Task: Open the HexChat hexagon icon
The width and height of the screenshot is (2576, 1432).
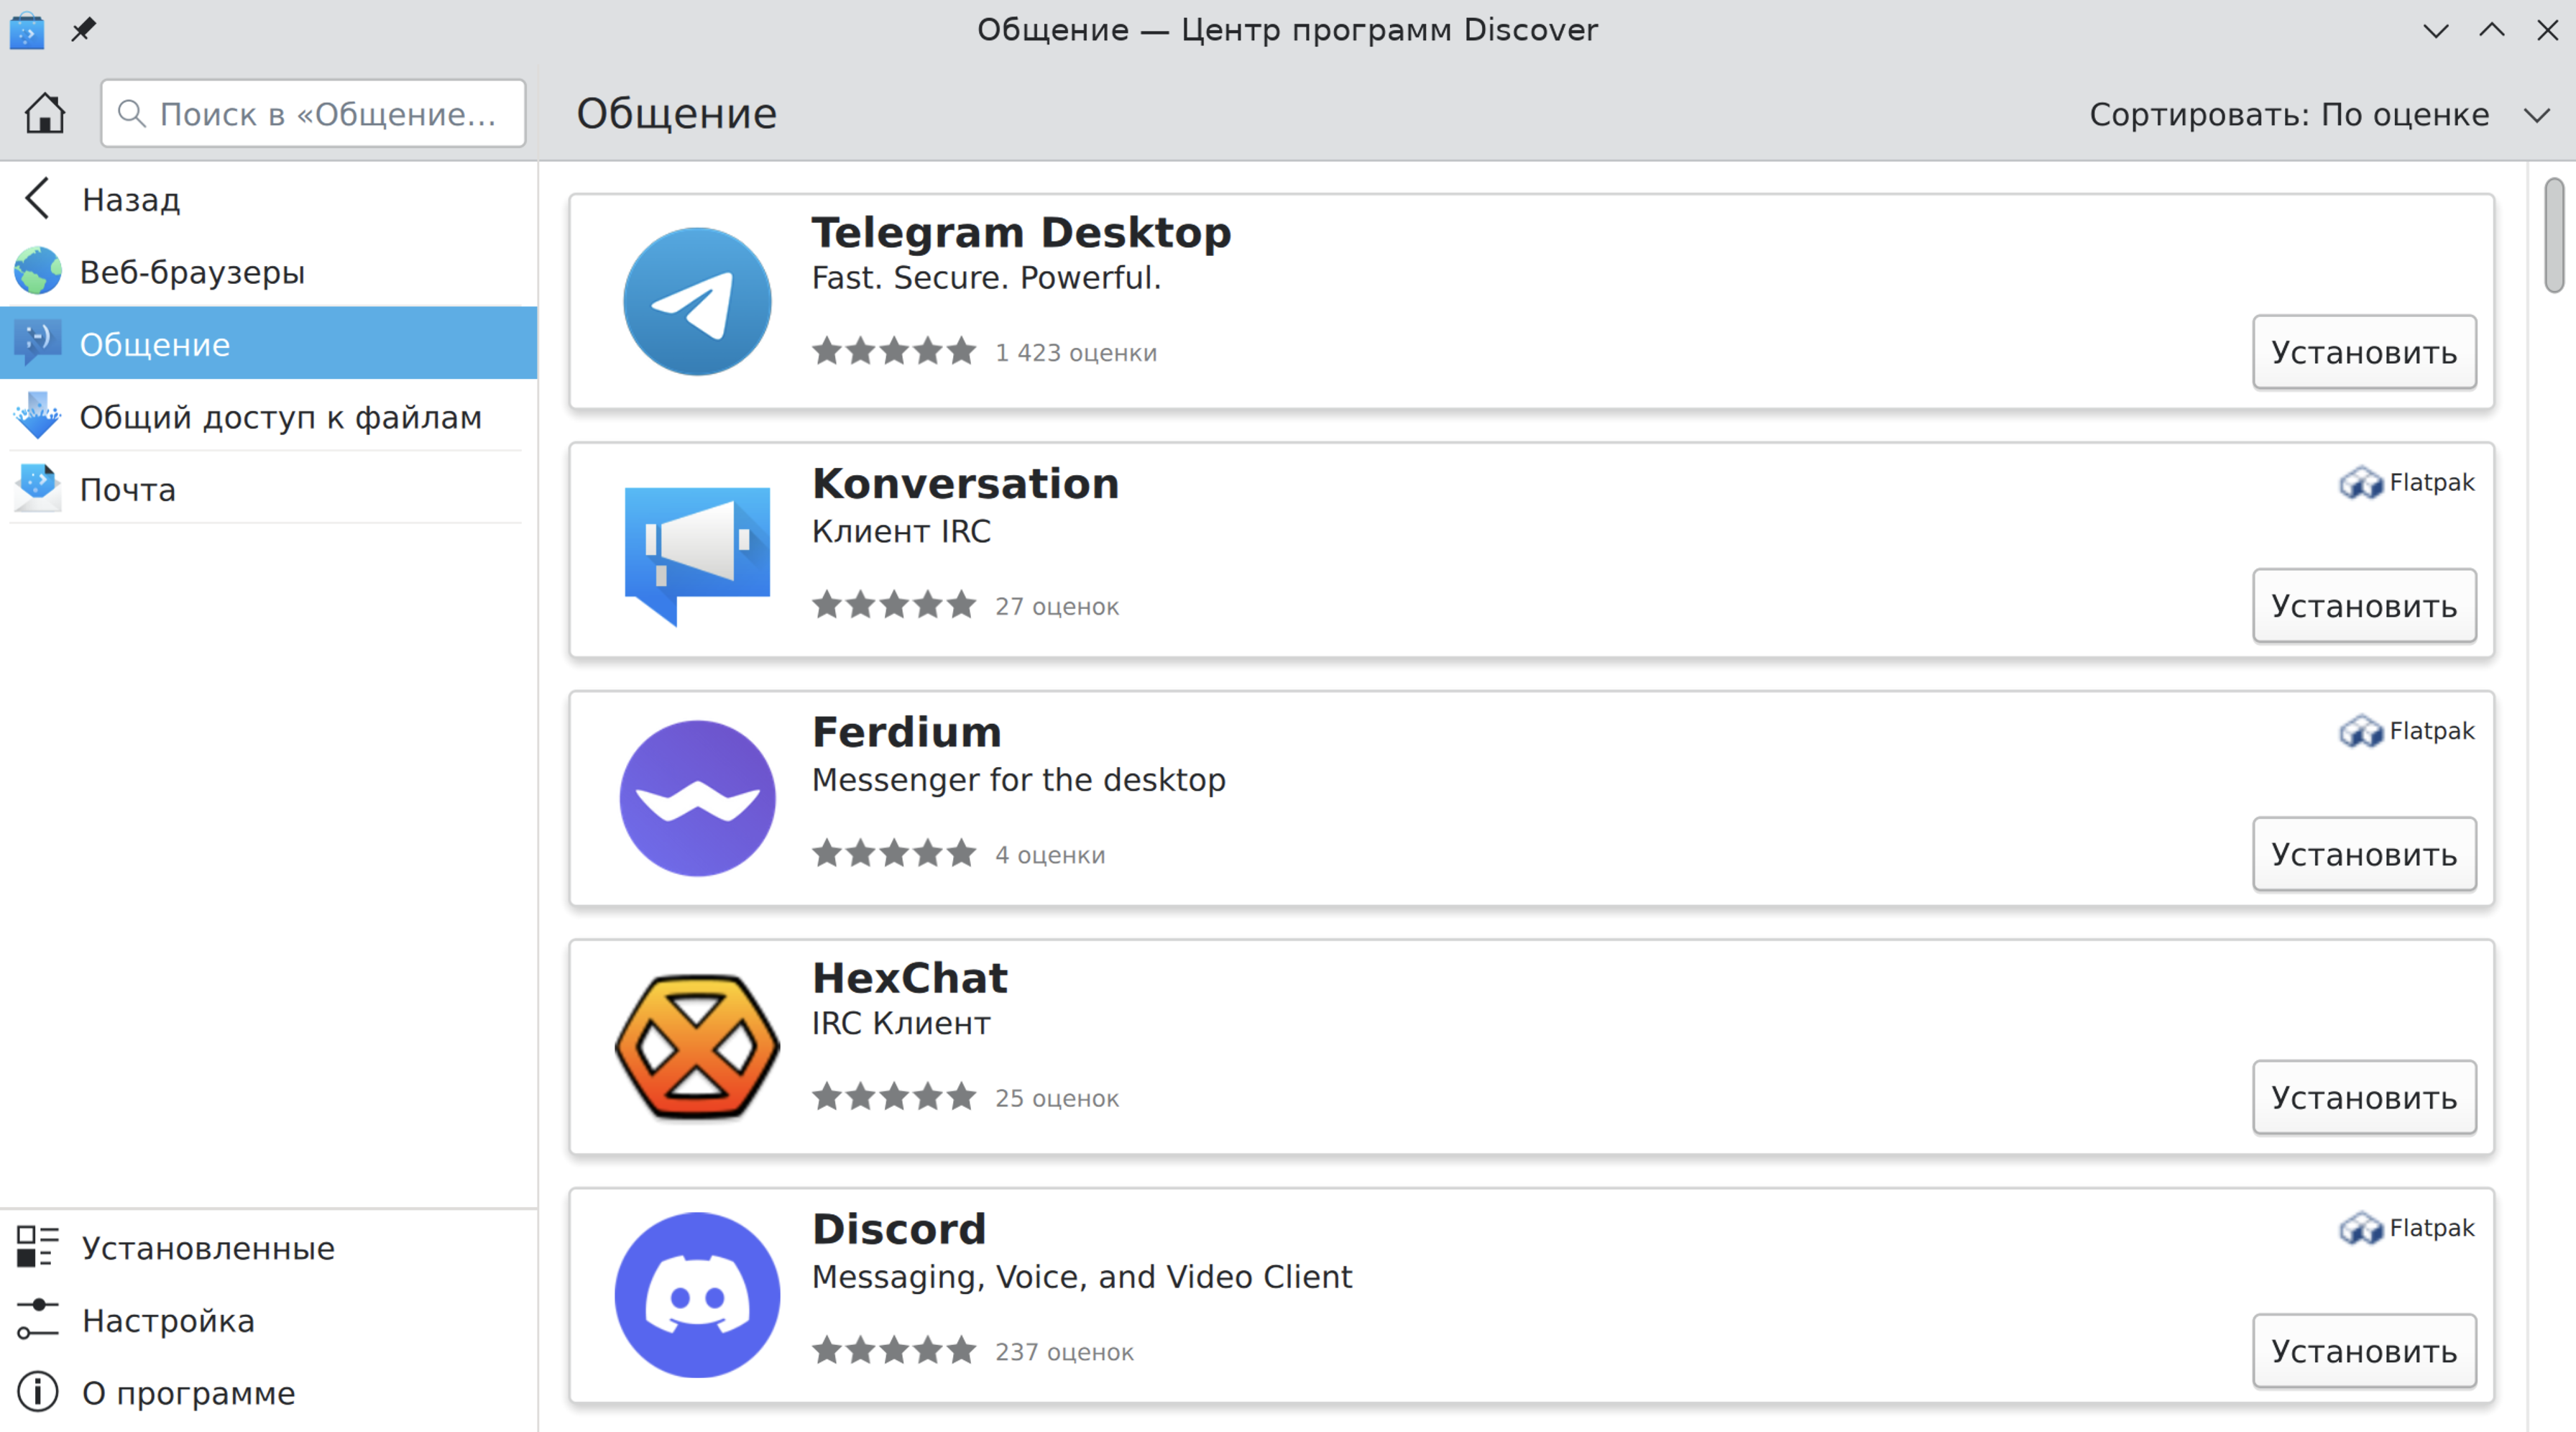Action: point(697,1047)
